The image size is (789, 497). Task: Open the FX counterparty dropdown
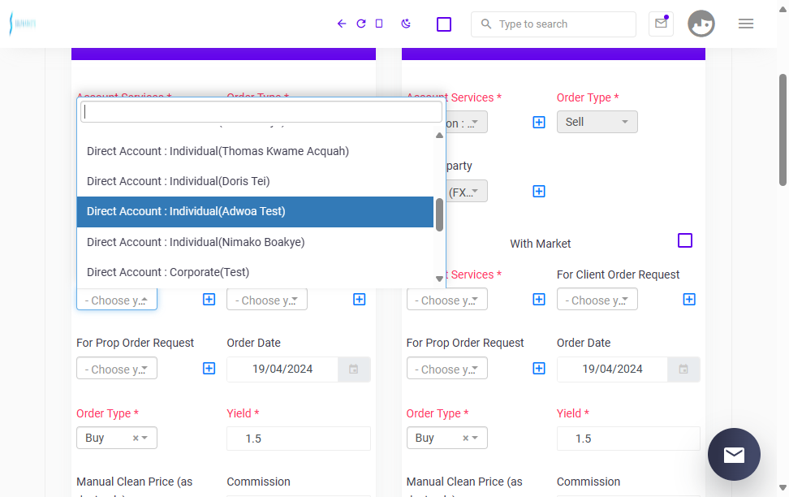pos(466,192)
